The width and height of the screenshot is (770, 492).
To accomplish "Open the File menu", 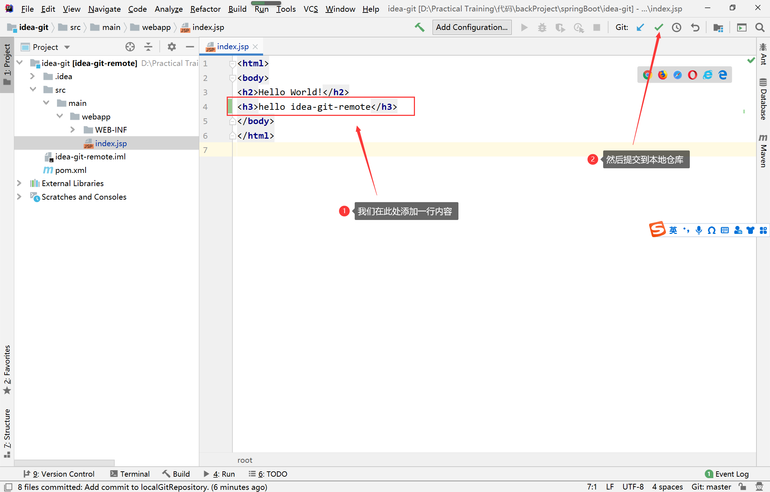I will click(27, 9).
